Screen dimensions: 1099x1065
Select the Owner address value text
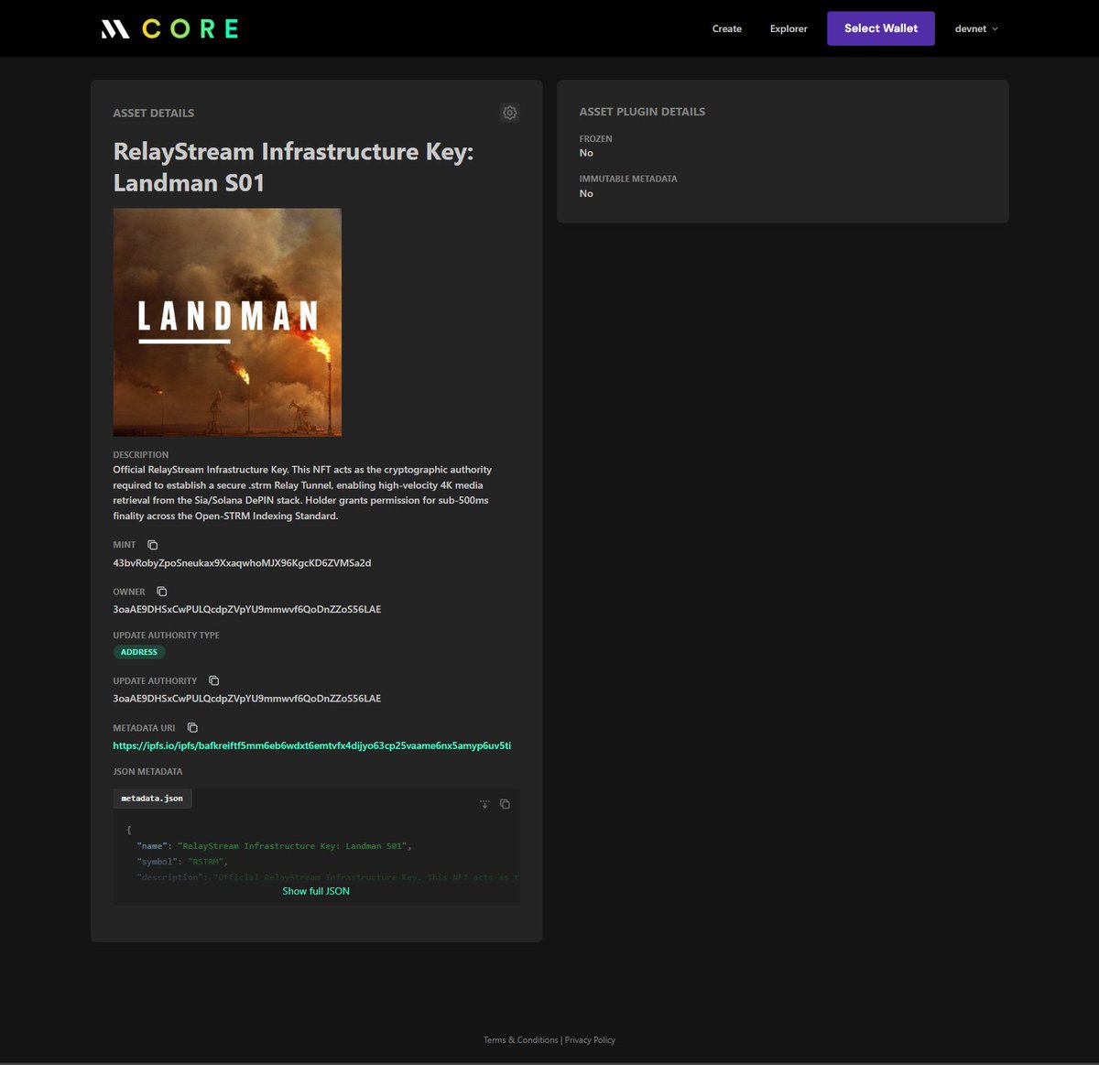247,609
